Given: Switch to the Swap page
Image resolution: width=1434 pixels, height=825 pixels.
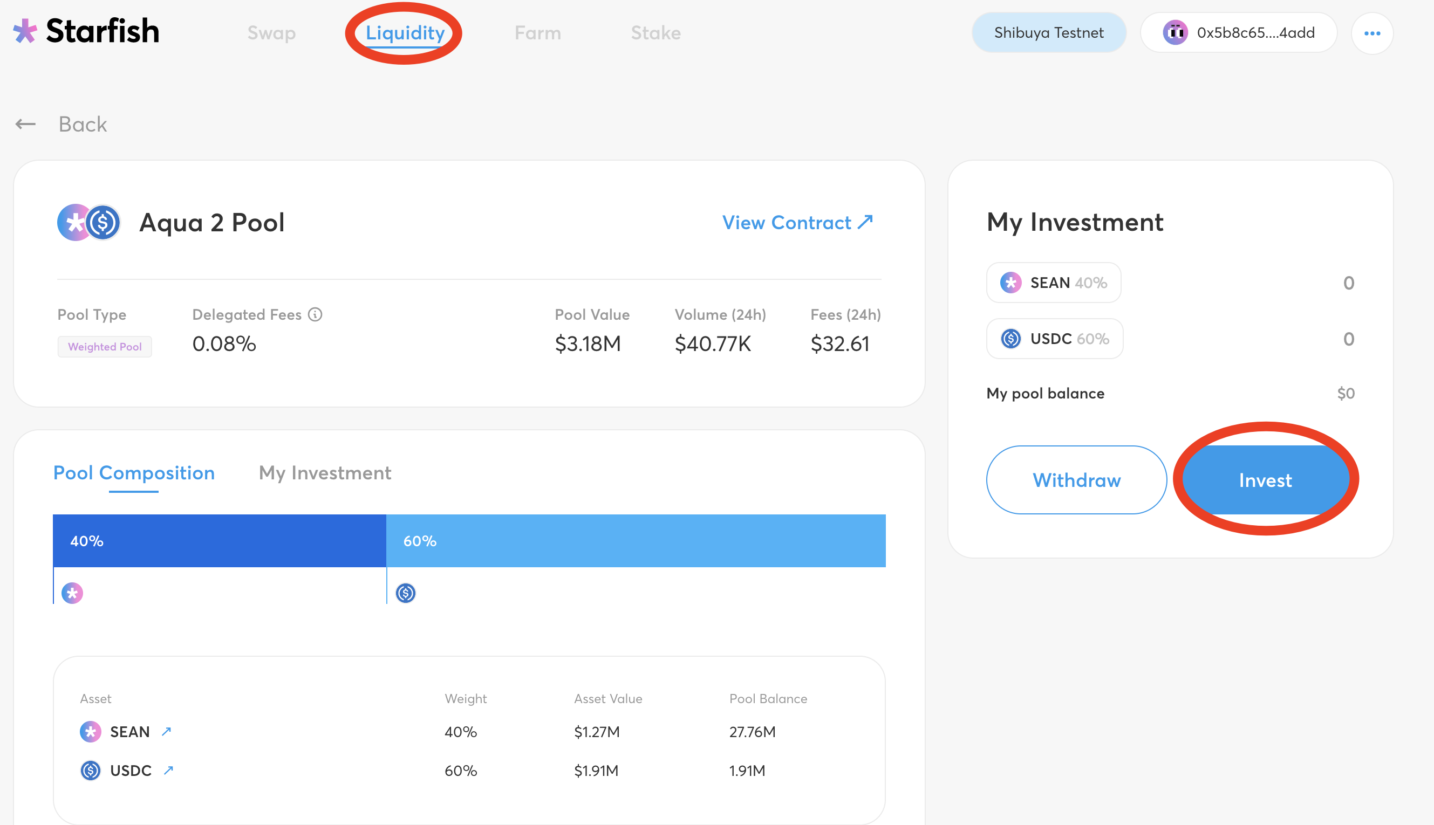Looking at the screenshot, I should pyautogui.click(x=271, y=33).
